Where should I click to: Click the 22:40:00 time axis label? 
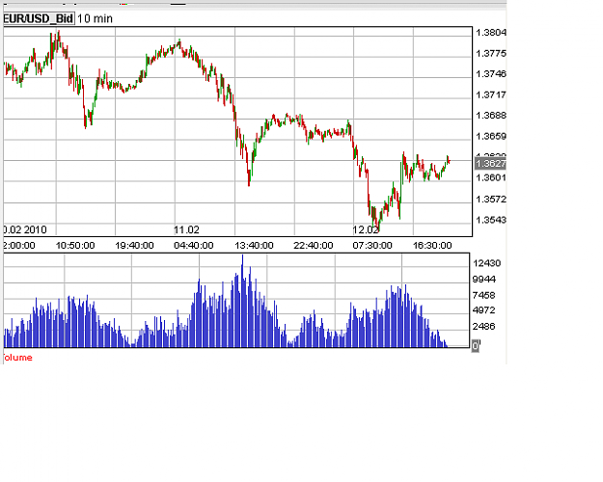click(x=313, y=245)
